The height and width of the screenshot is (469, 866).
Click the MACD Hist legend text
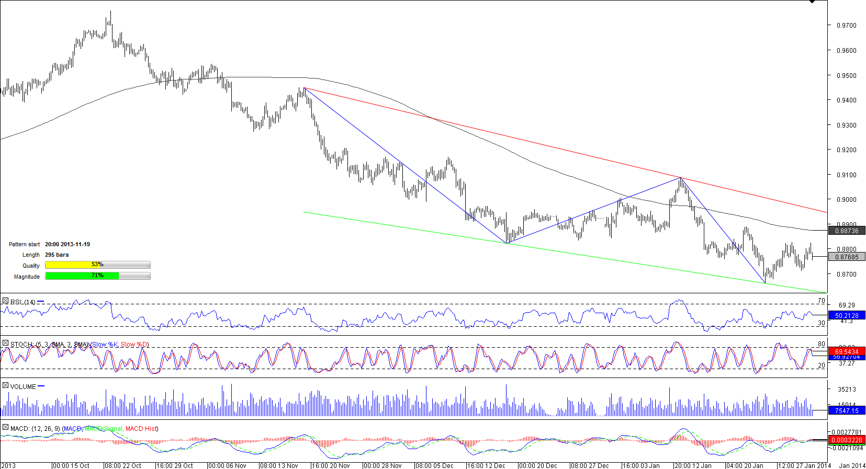point(141,429)
